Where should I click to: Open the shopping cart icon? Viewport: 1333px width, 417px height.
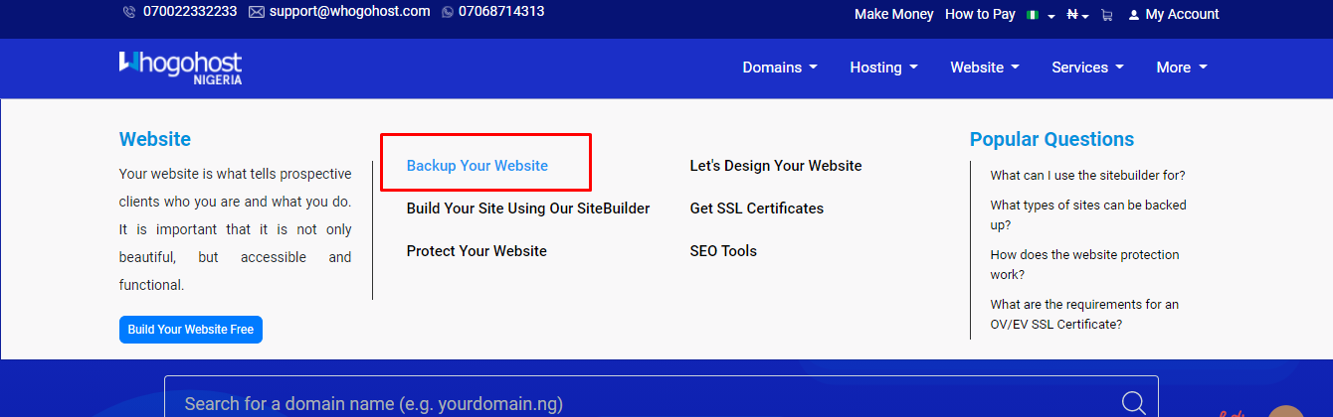point(1106,15)
